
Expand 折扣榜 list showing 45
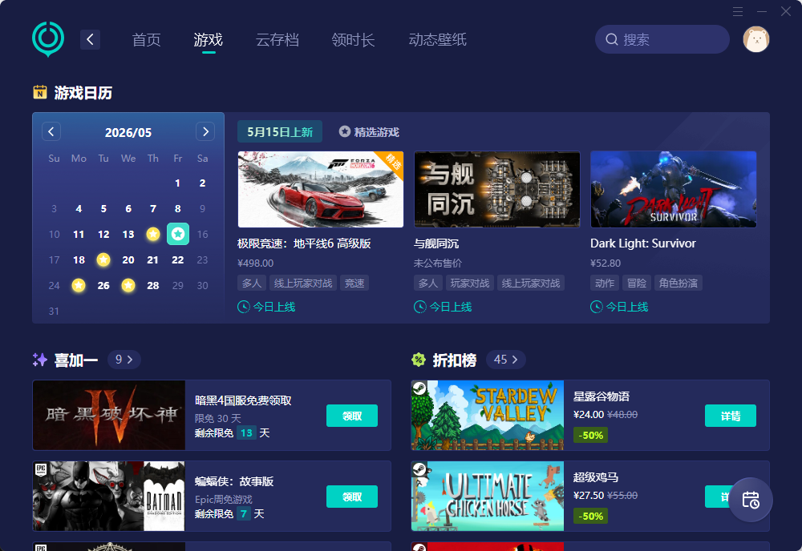(505, 360)
